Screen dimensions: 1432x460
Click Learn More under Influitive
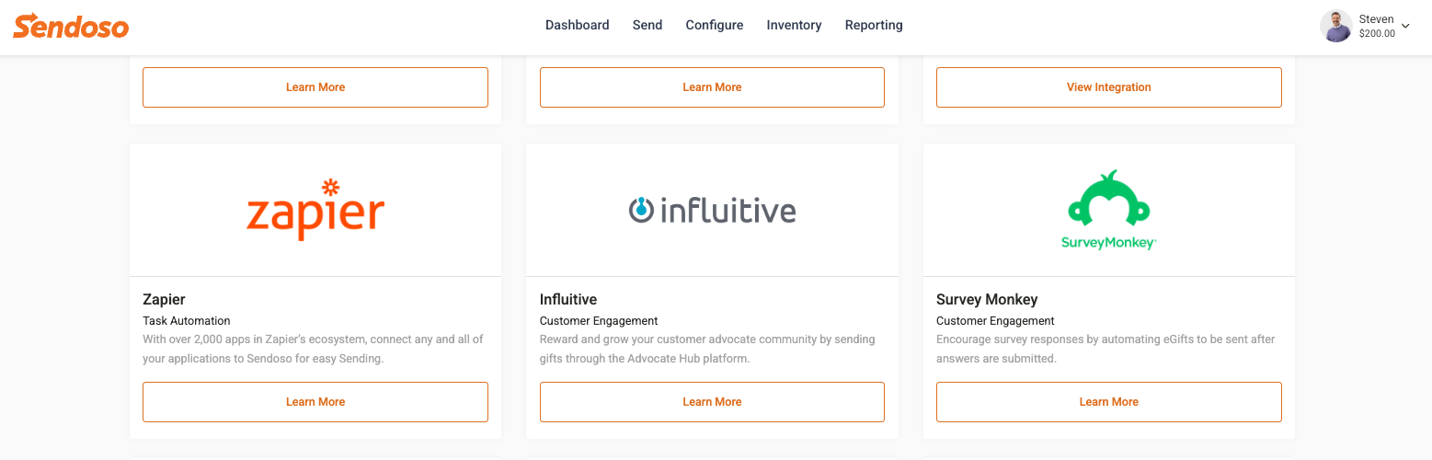click(x=712, y=402)
